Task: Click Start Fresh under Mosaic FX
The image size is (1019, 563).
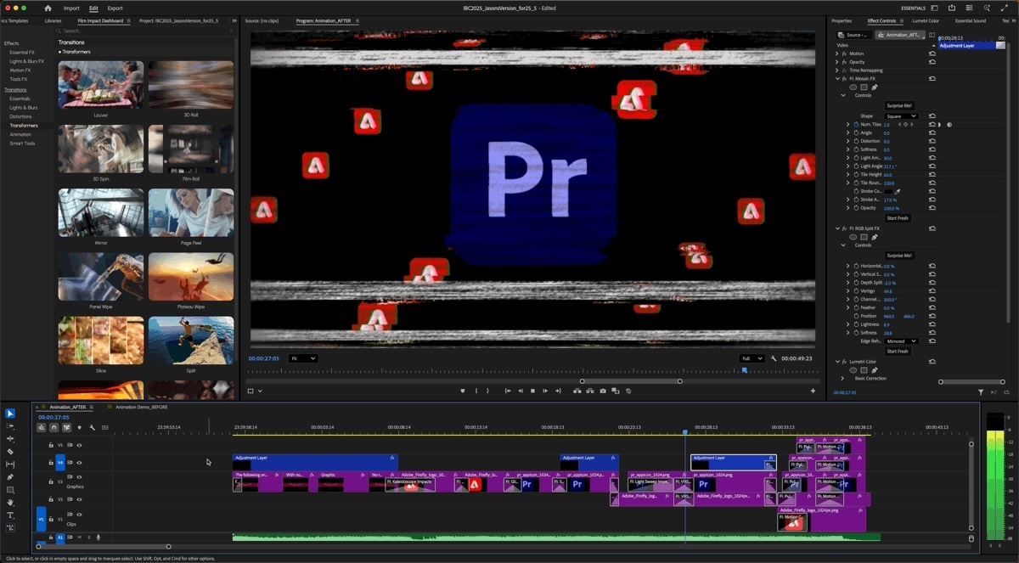Action: click(x=898, y=218)
